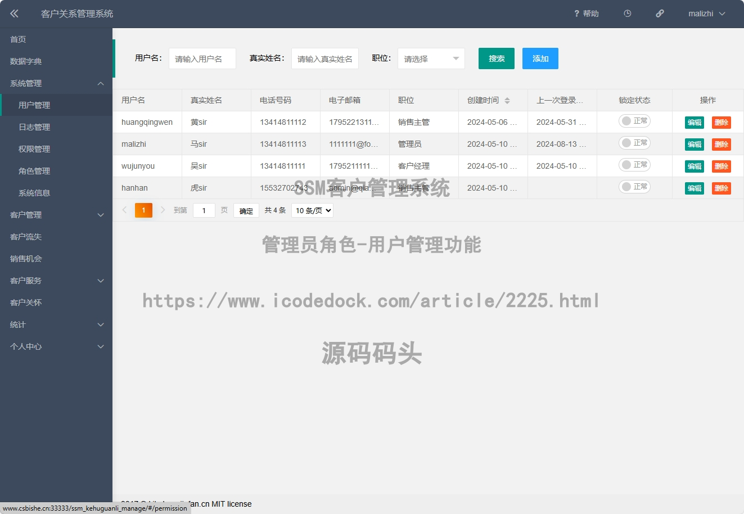Expand the 个人中心 menu
This screenshot has height=514, width=744.
click(56, 346)
